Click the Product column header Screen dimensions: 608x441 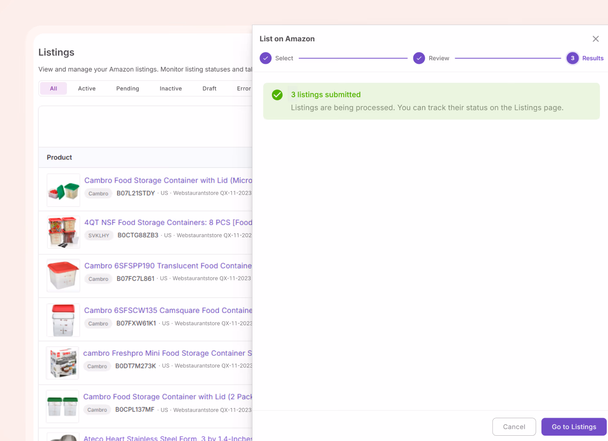pyautogui.click(x=59, y=158)
